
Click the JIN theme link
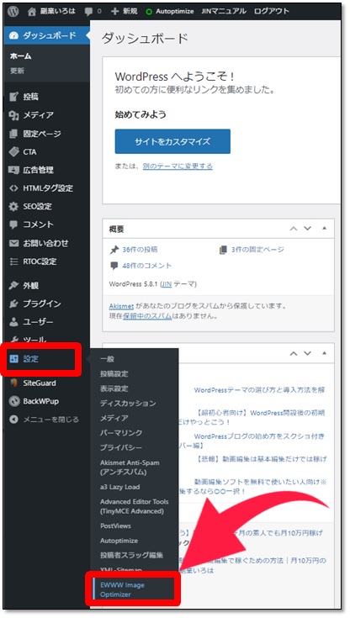(166, 284)
